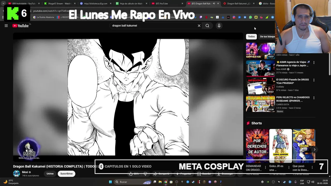This screenshot has width=331, height=186.
Task: Mute the Dragon Ball Kakumei tab audio icon
Action: (x=214, y=4)
